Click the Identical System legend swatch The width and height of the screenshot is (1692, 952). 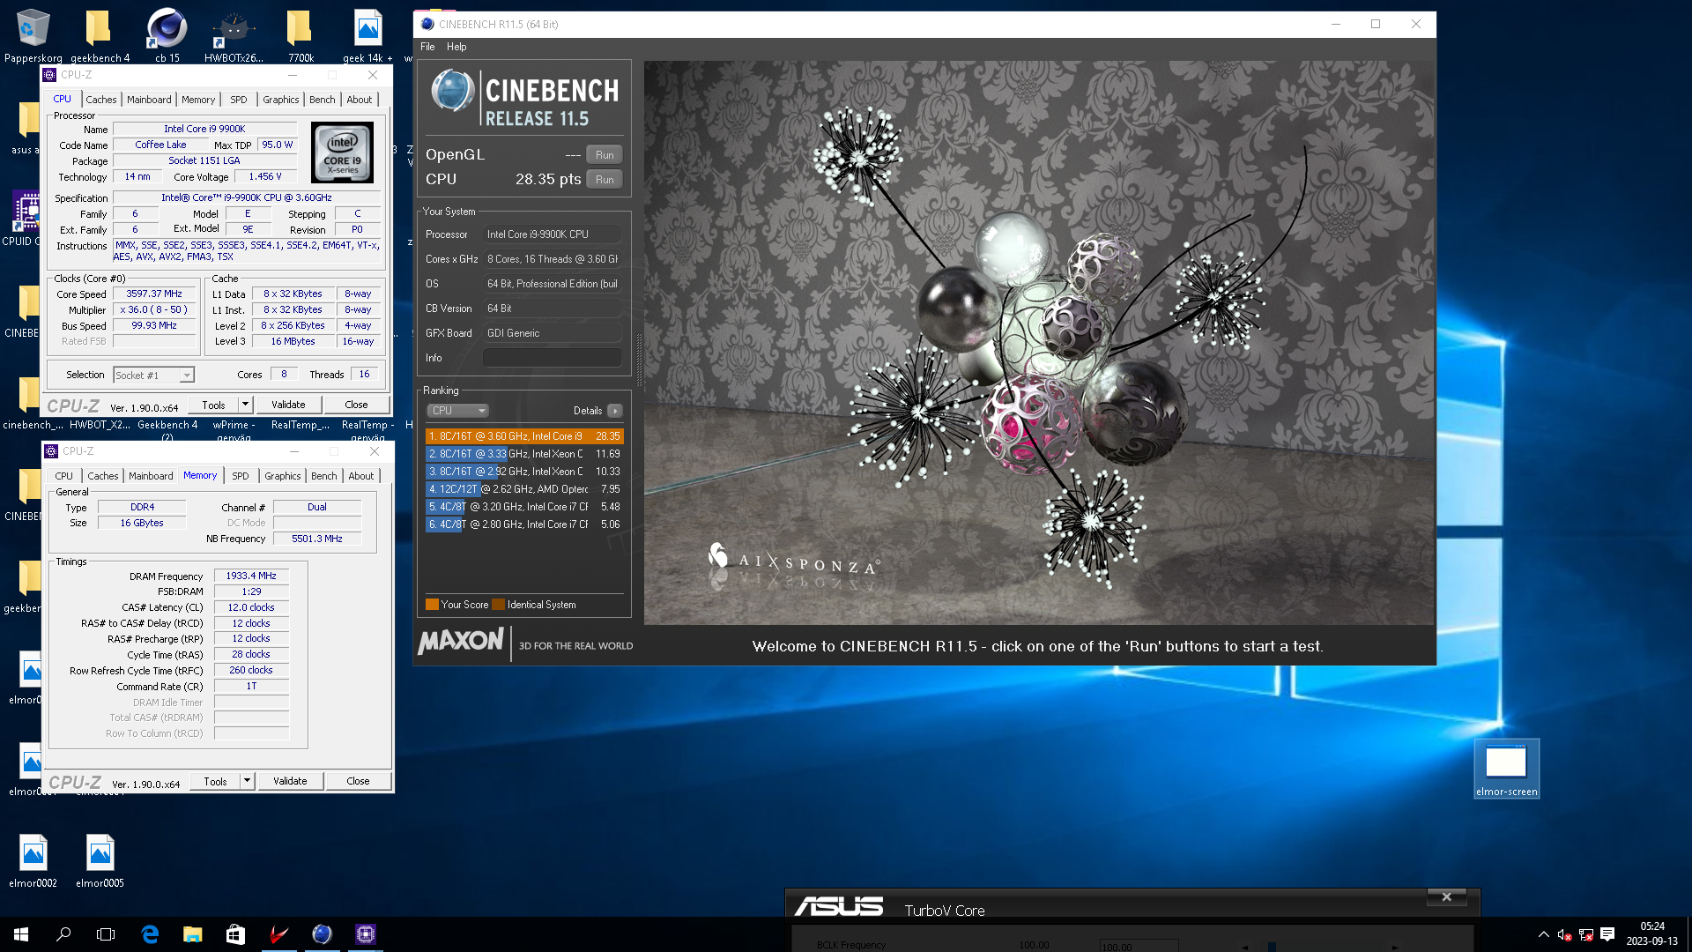pos(498,605)
